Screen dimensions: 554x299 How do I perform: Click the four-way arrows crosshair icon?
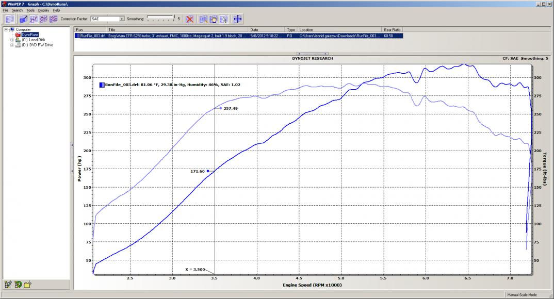[x=238, y=19]
